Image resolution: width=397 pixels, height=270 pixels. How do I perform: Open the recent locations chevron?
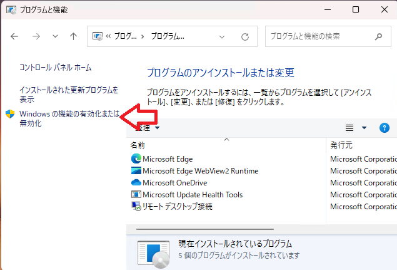point(55,36)
